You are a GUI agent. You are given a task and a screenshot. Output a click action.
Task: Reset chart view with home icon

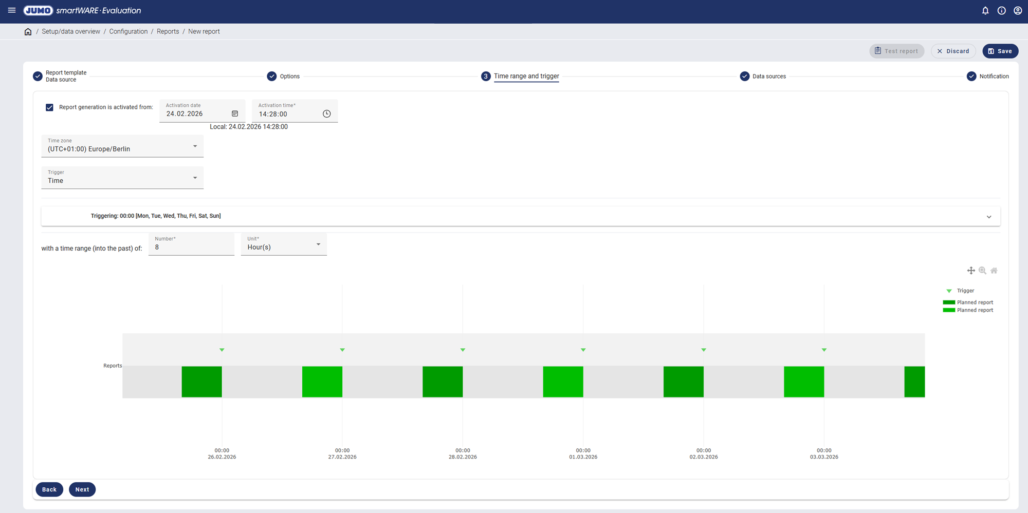point(994,271)
